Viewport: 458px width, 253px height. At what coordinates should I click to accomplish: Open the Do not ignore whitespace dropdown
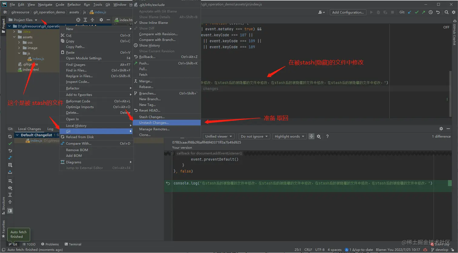pyautogui.click(x=254, y=136)
